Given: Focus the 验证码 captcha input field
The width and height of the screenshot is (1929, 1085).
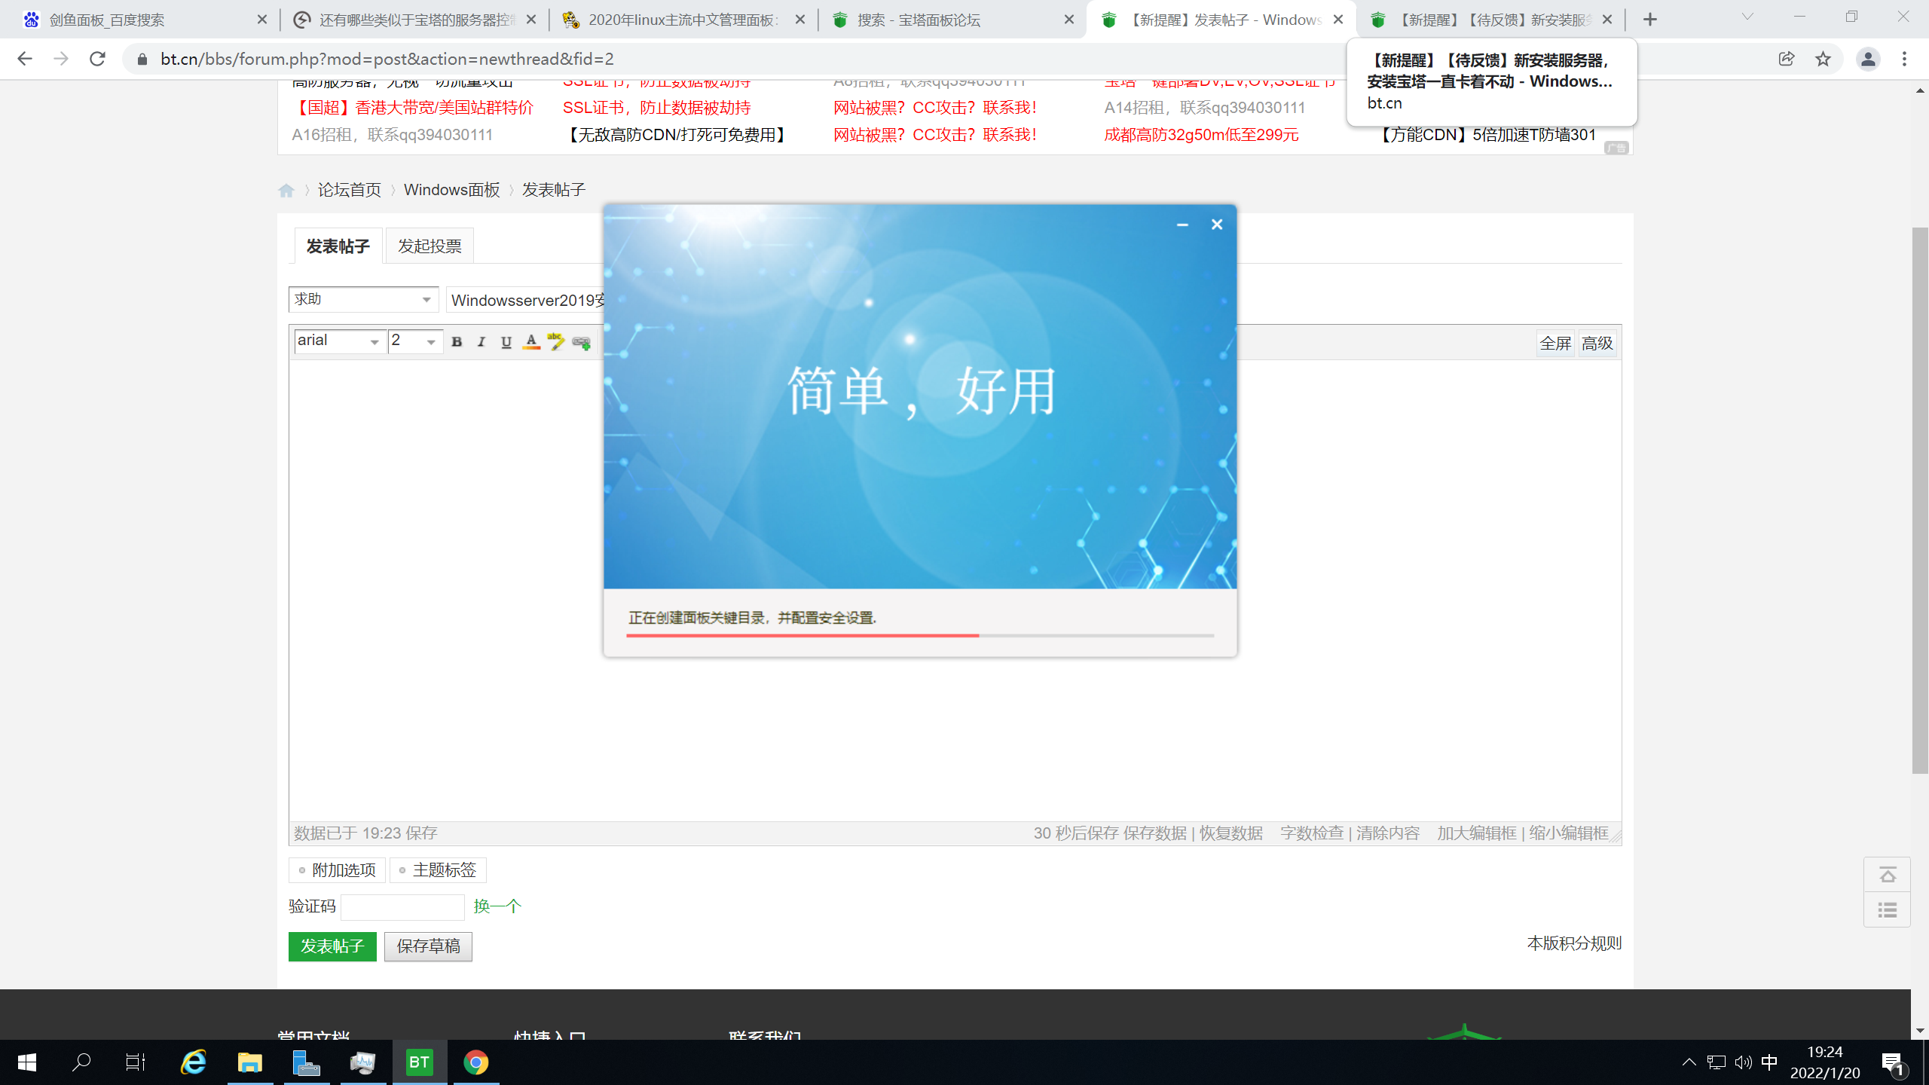Looking at the screenshot, I should (x=402, y=907).
